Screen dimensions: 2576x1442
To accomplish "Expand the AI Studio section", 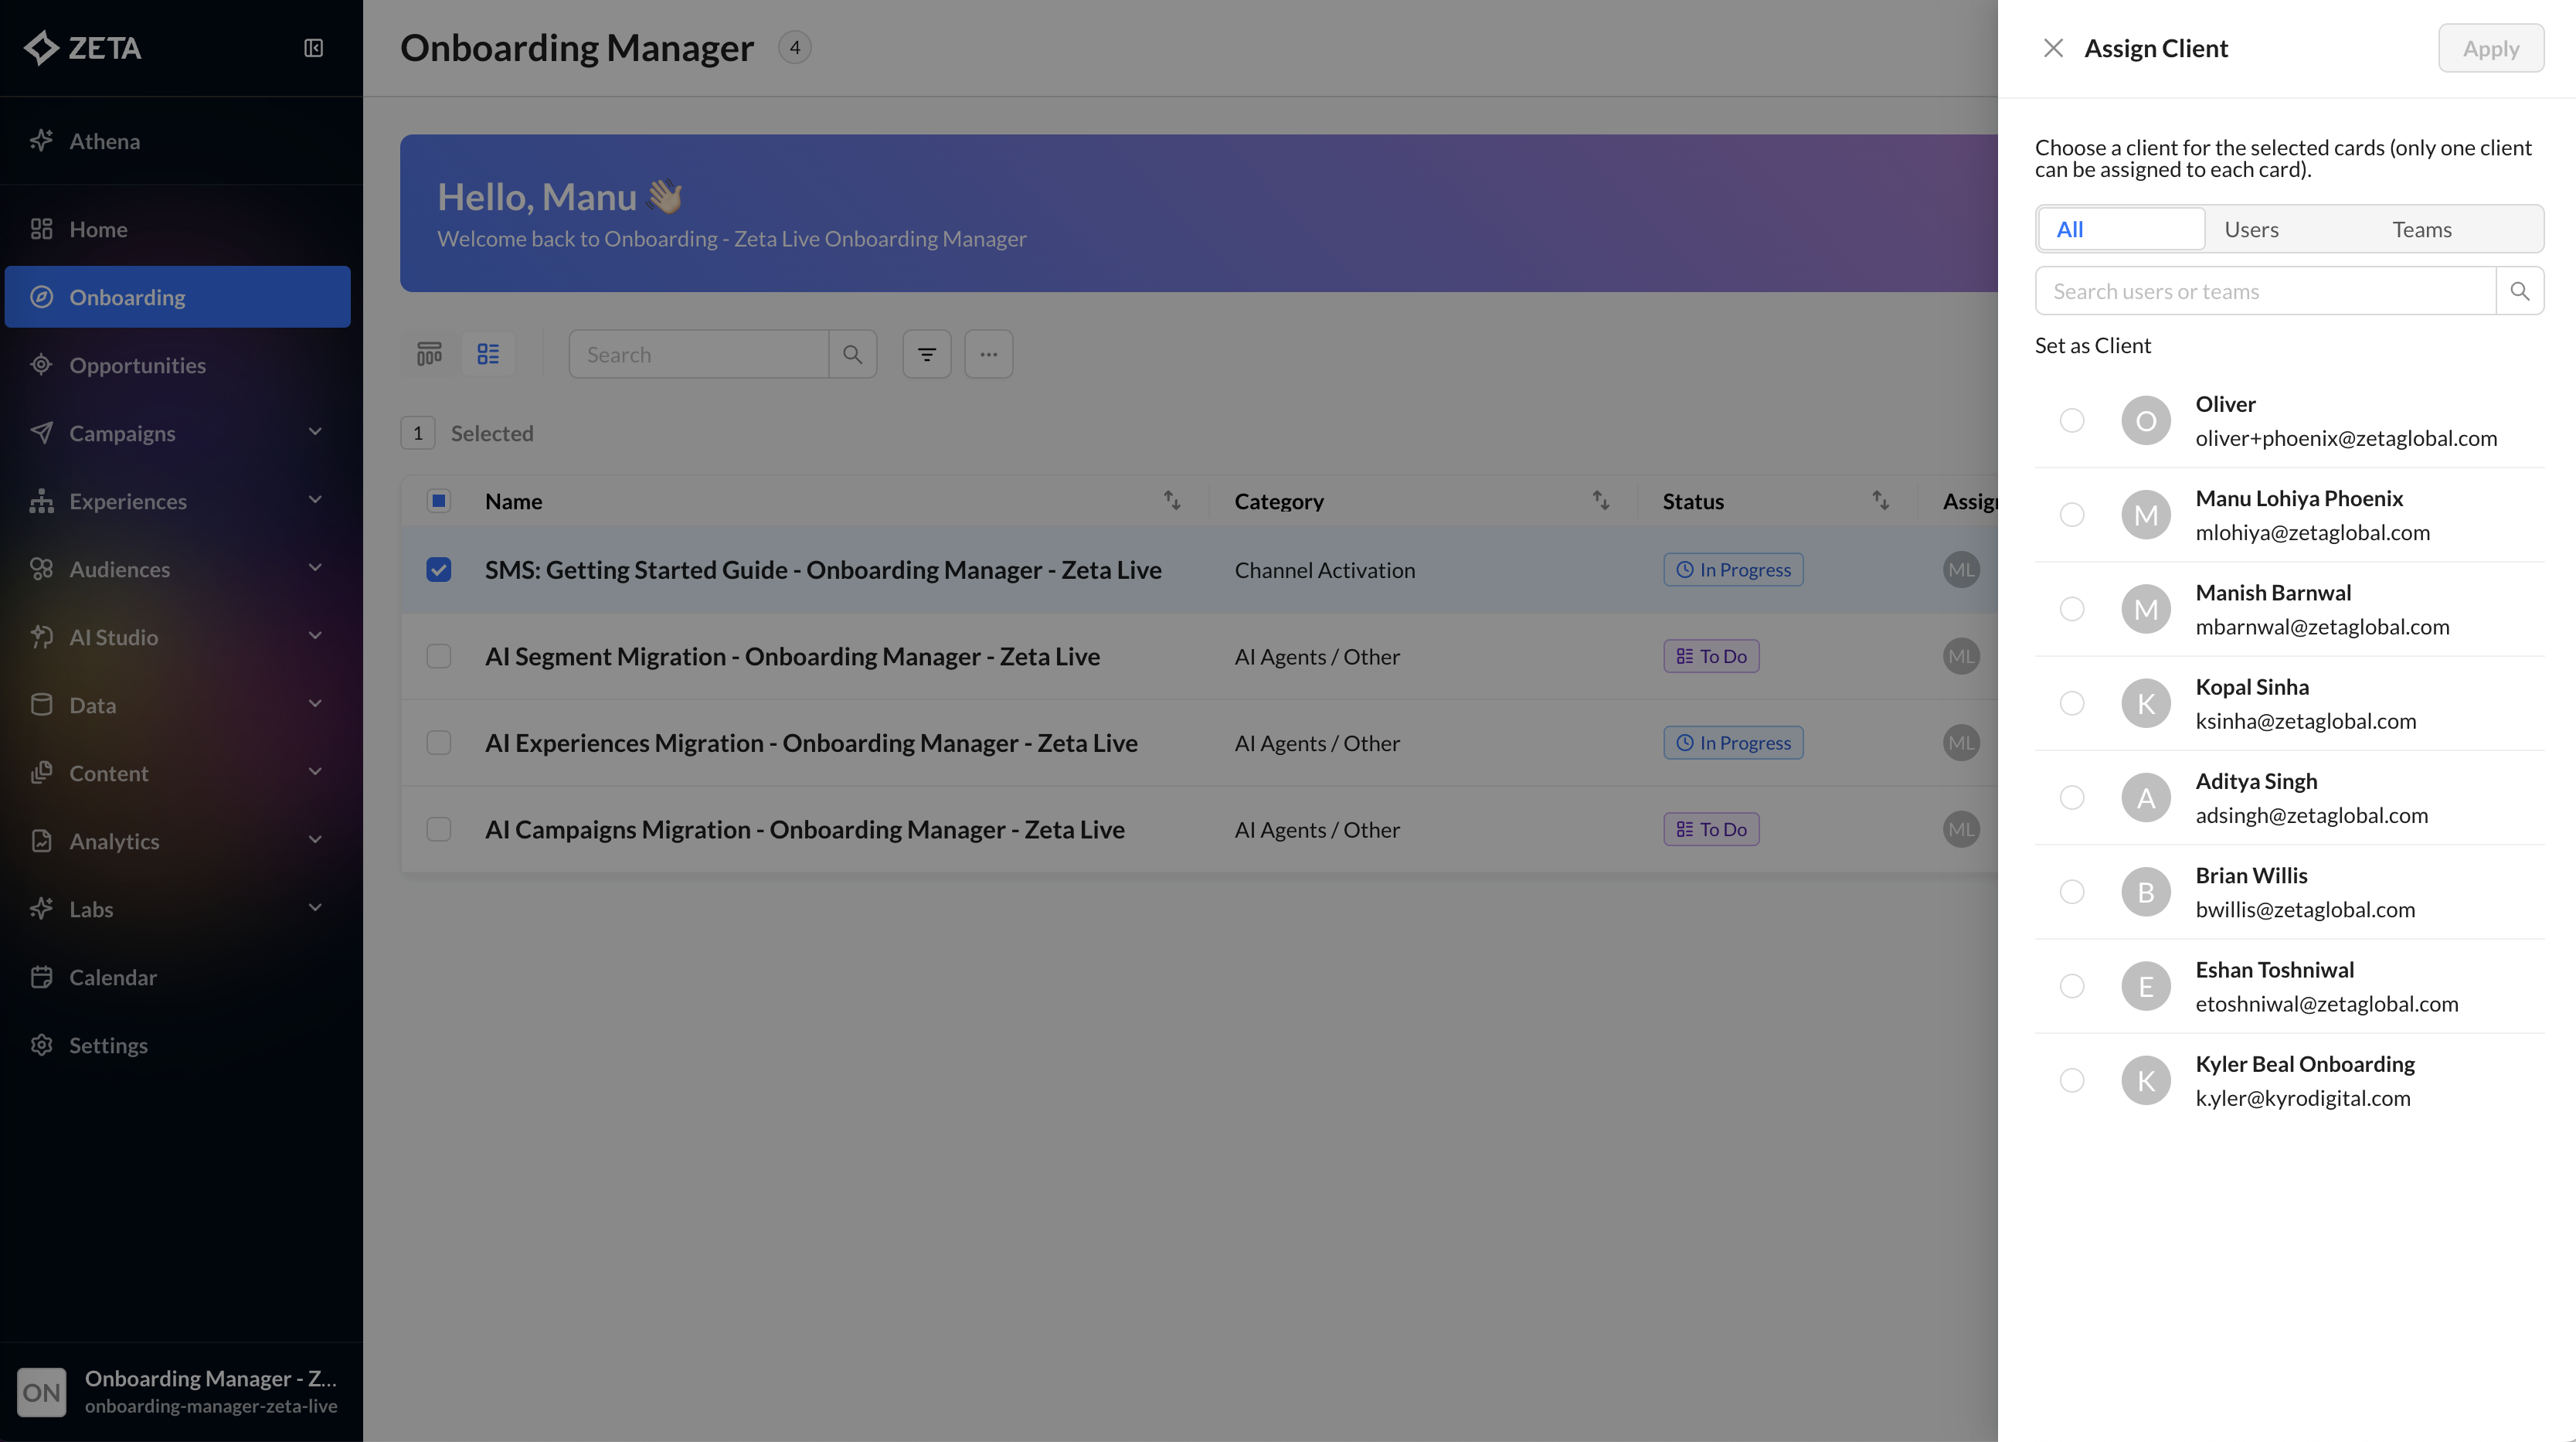I will [315, 636].
